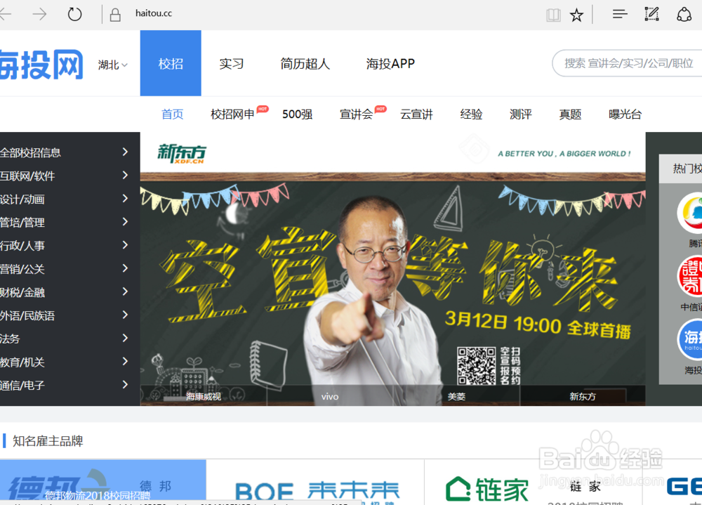Screen dimensions: 702x505
Task: Open the 经验 link
Action: [471, 114]
